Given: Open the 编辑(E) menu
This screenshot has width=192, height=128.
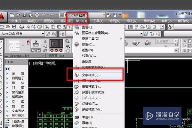Looking at the screenshot, I should pyautogui.click(x=32, y=21).
